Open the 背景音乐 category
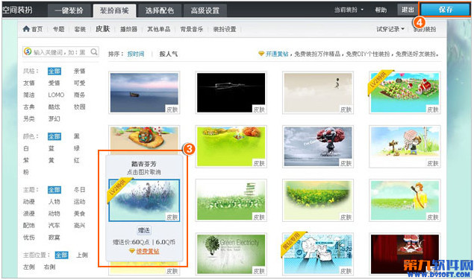Image resolution: width=474 pixels, height=280 pixels. coord(192,29)
